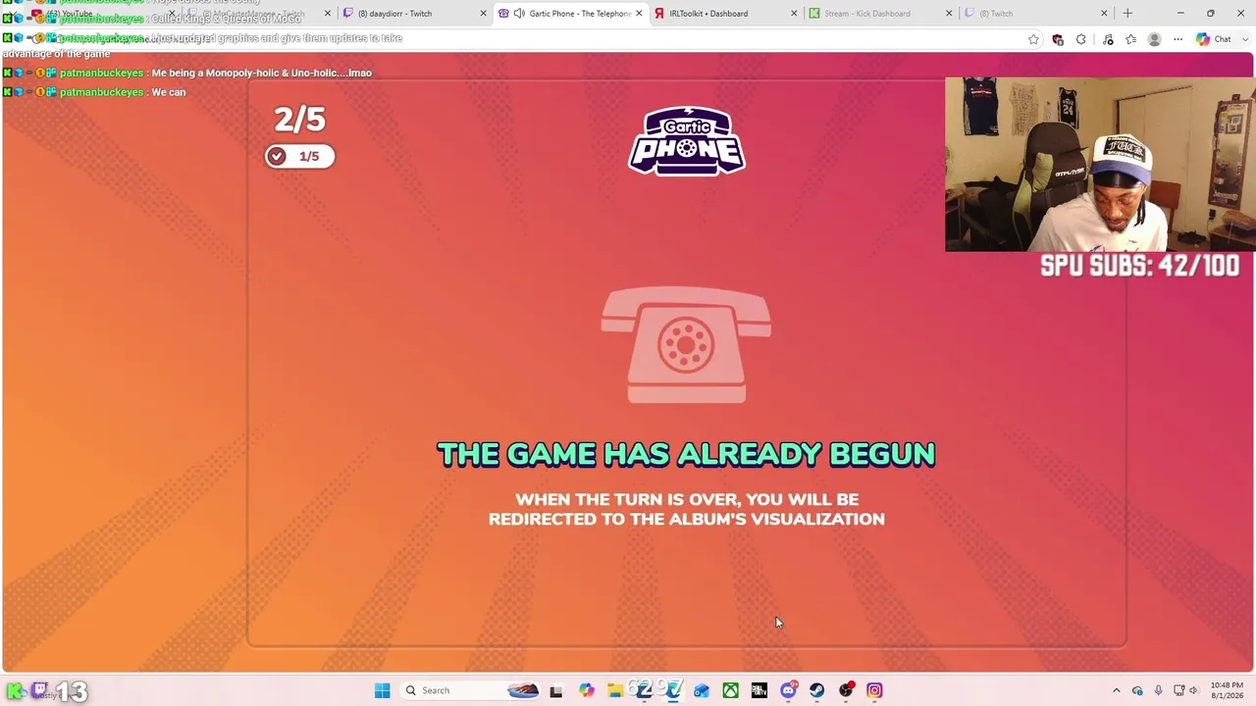Close the Gartic Phone tab
The width and height of the screenshot is (1256, 706).
click(x=639, y=14)
